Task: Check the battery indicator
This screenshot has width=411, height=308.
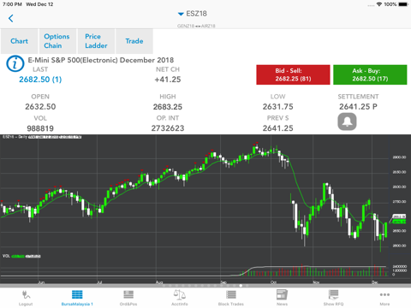Action: click(403, 4)
